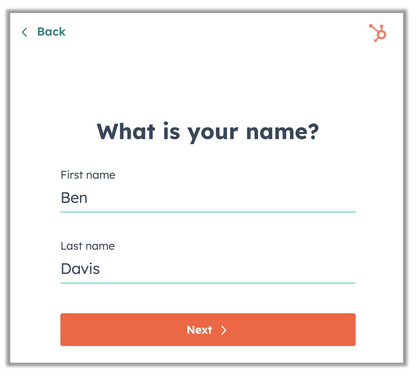
Task: Click the "First name" label
Action: [x=88, y=175]
